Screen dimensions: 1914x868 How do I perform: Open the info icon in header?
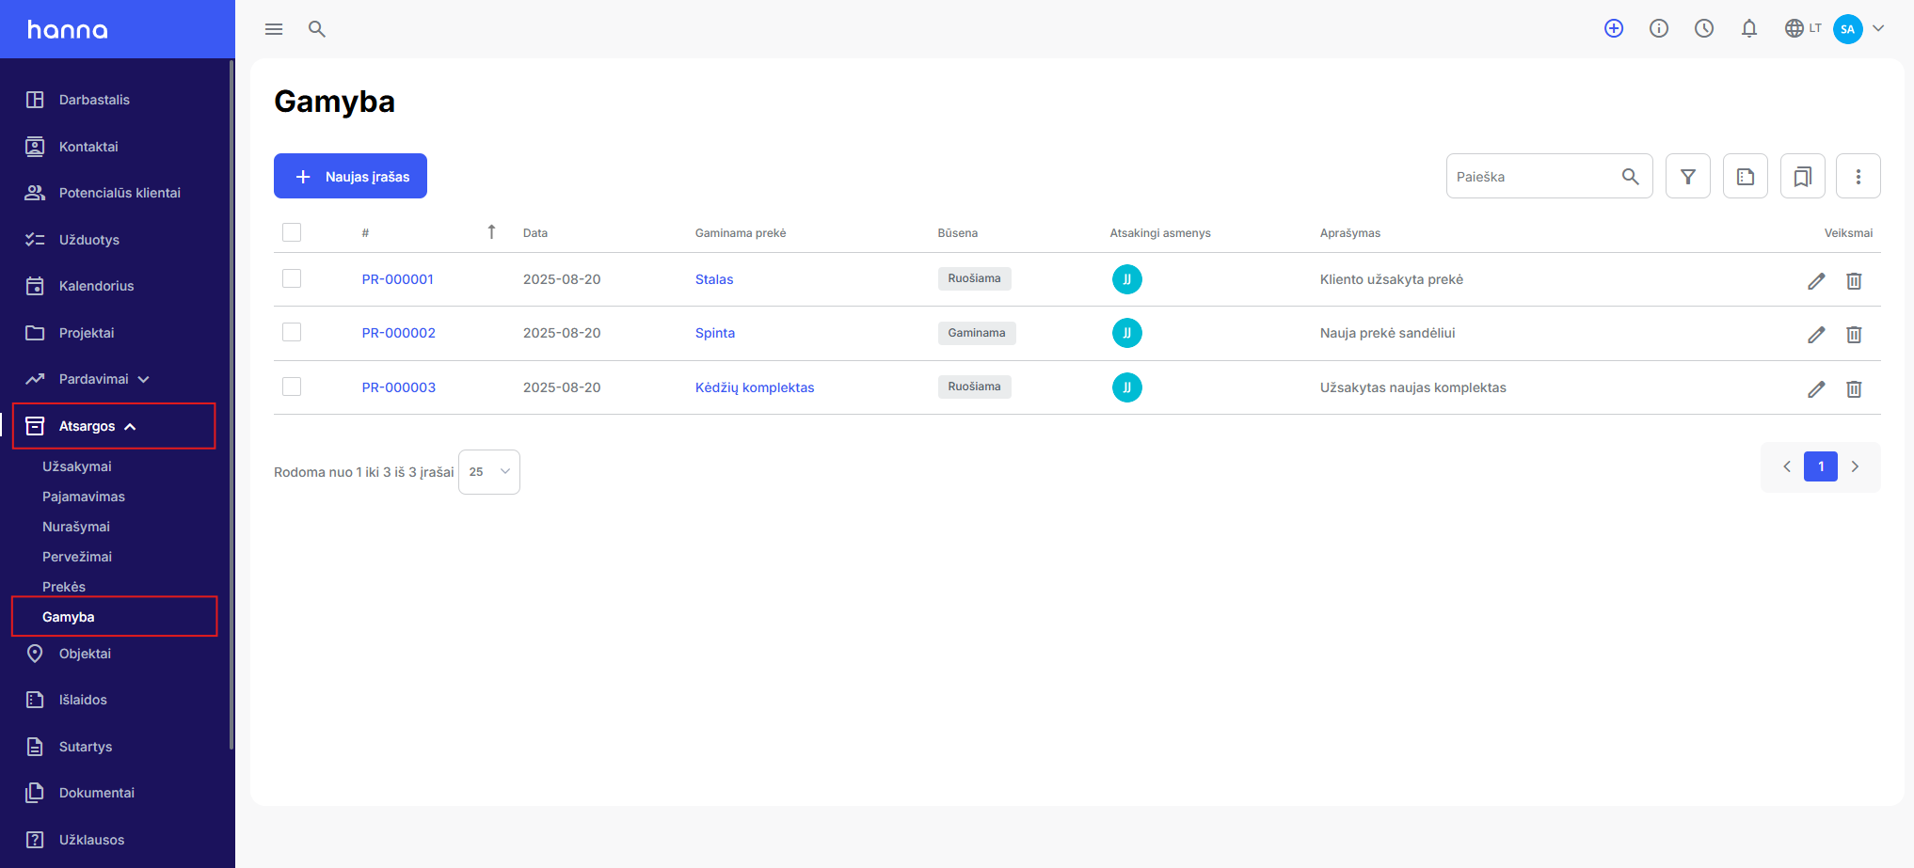[1659, 28]
